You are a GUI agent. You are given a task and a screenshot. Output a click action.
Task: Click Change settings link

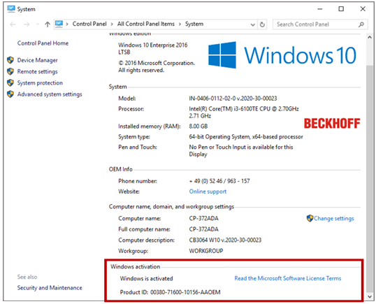(x=334, y=219)
